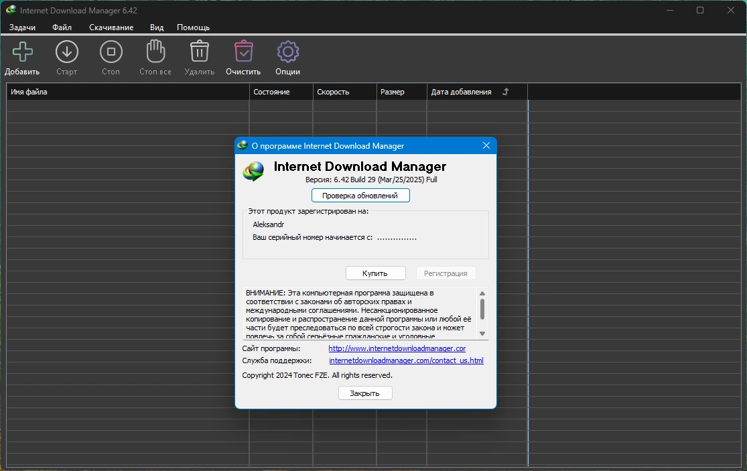Click the registered name Aleksandr
The width and height of the screenshot is (747, 471).
click(x=268, y=224)
